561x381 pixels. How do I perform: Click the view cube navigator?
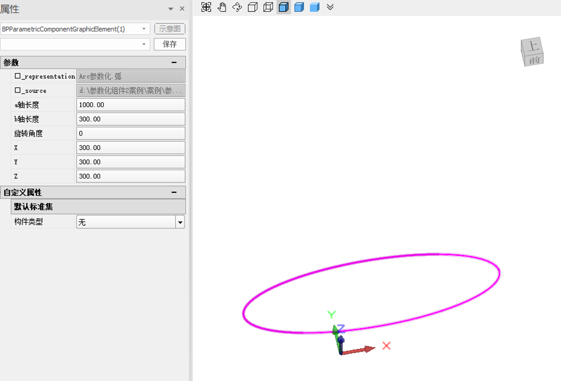coord(532,52)
